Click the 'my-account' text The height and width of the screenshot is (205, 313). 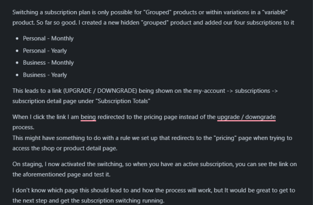[x=209, y=91]
